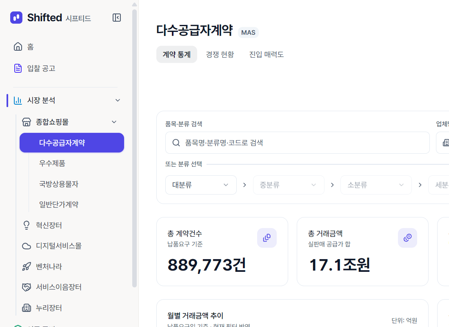
Task: Click the 또는 분류 선택 label
Action: click(x=184, y=164)
